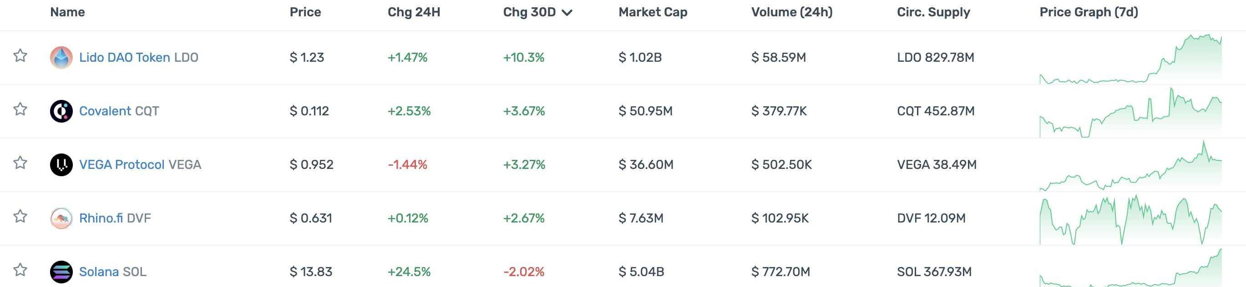1246x287 pixels.
Task: Open the Solana coin page link
Action: pos(99,272)
